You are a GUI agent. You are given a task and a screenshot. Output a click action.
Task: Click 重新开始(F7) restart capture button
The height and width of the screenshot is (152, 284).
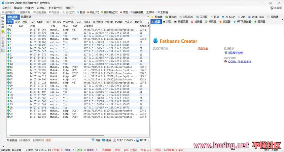click(109, 12)
